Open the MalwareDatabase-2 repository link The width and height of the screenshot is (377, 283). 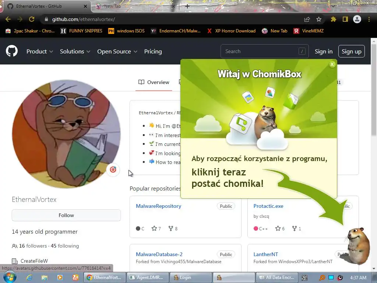click(159, 254)
